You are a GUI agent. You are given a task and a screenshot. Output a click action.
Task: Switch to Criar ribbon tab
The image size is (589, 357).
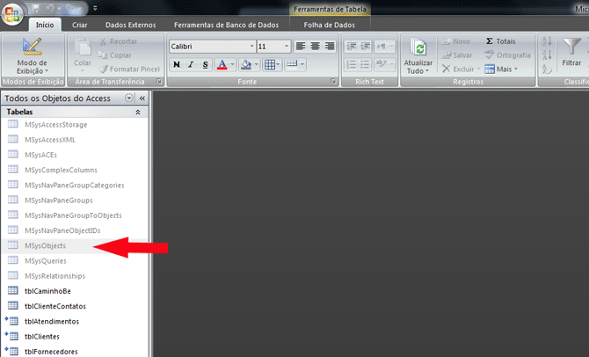coord(80,25)
